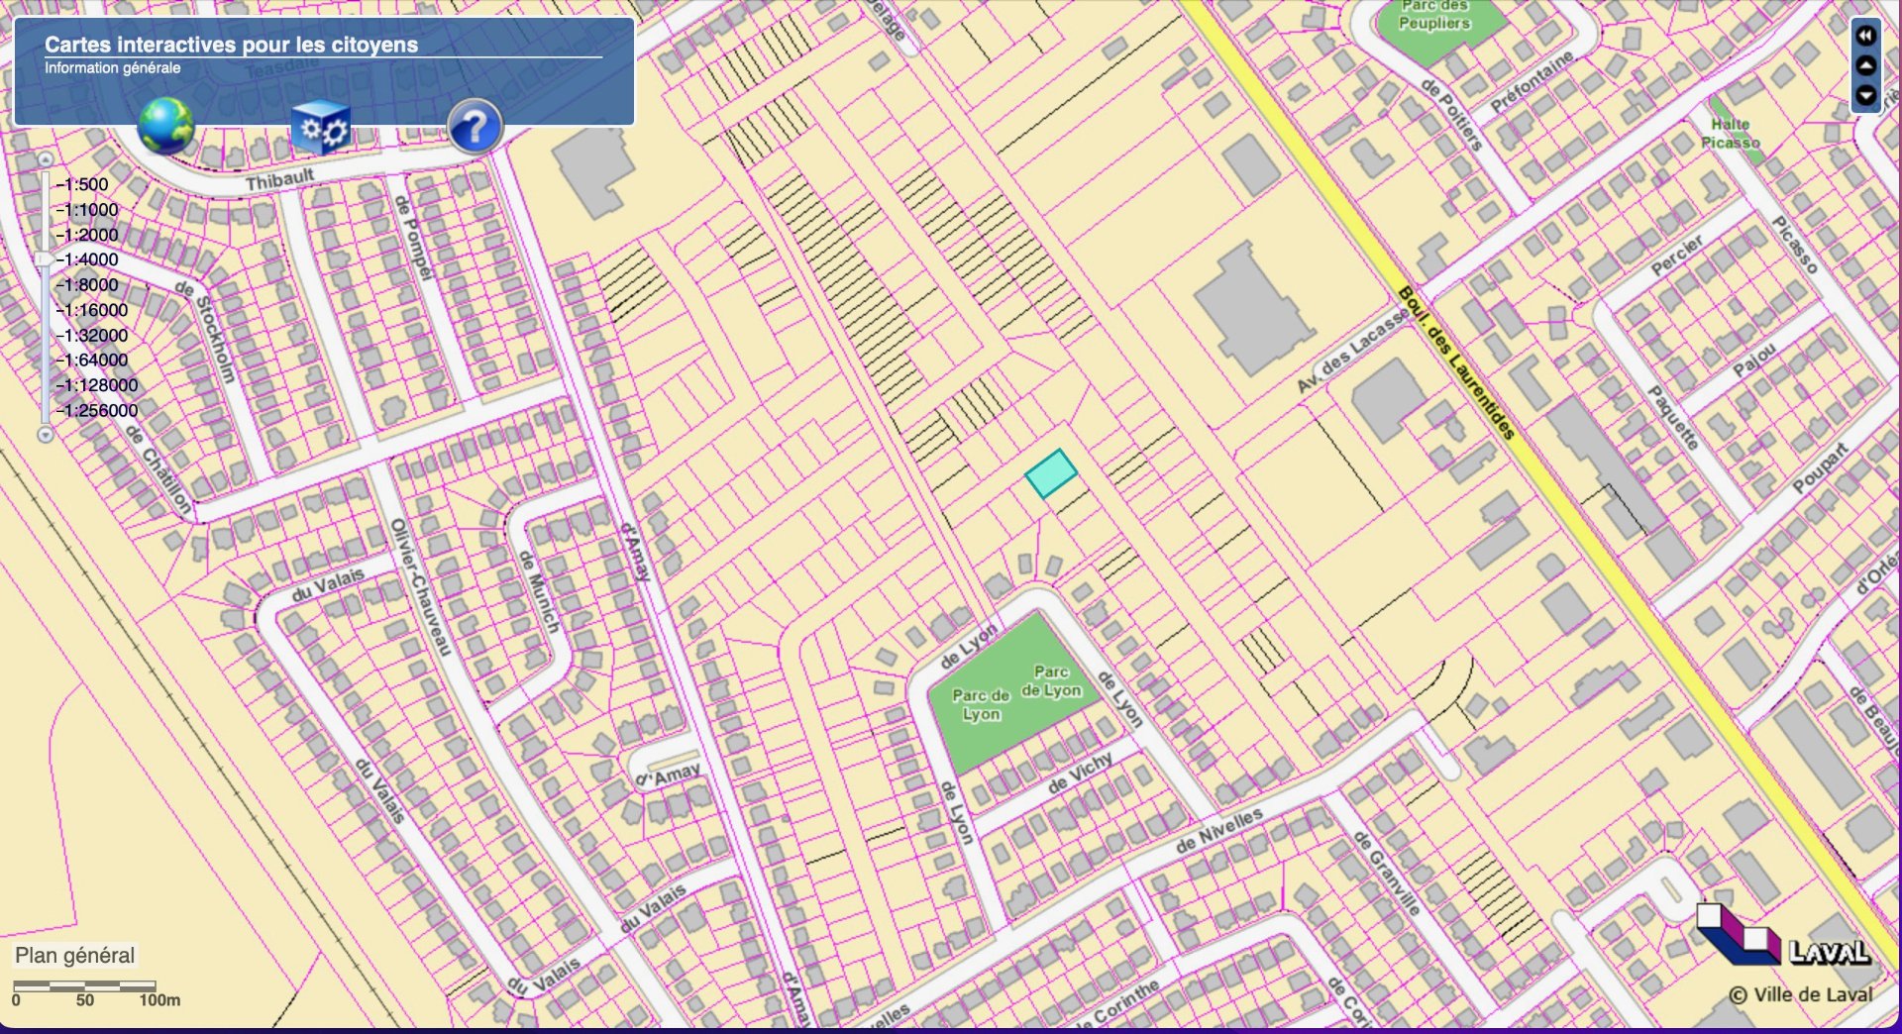Click the down arrow in the blue side panel
Image resolution: width=1902 pixels, height=1034 pixels.
coord(1865,96)
